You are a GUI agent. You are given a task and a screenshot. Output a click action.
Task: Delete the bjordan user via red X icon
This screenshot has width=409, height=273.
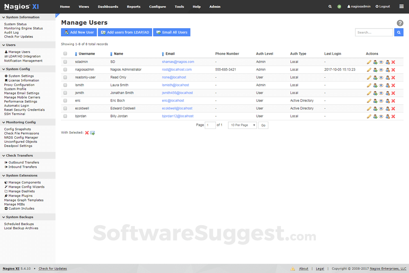[x=393, y=116]
